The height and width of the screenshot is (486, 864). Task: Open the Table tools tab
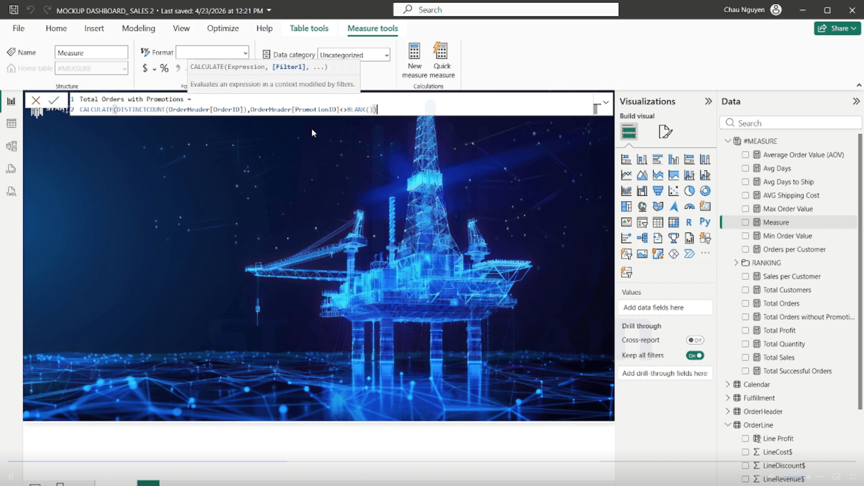tap(309, 28)
